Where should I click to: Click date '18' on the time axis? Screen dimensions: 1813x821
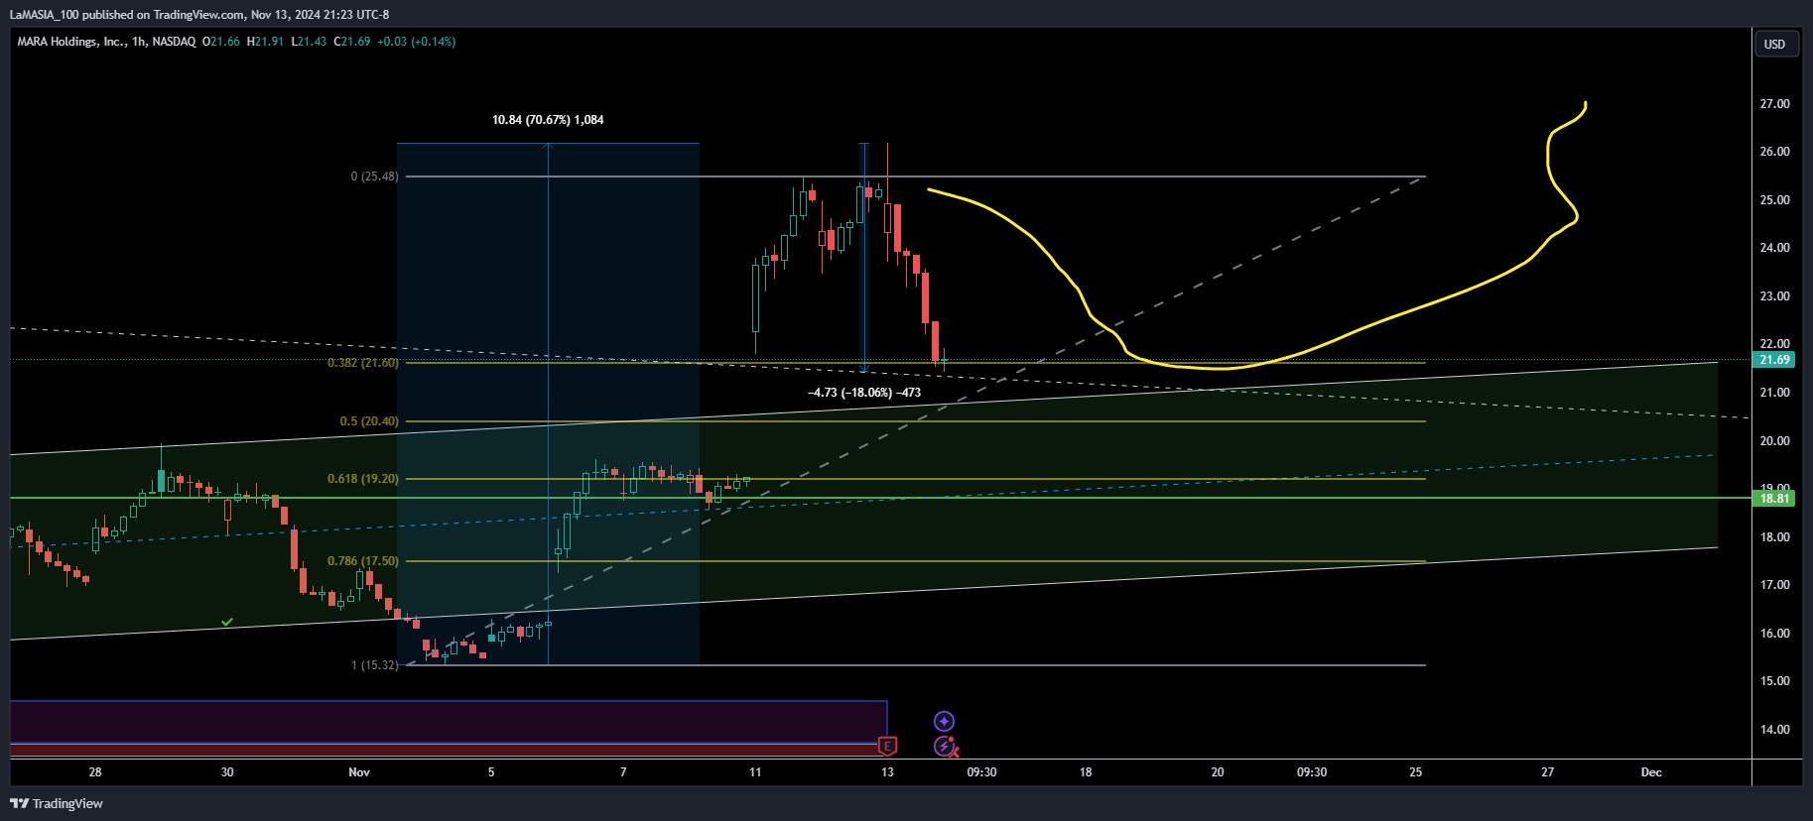point(1086,772)
